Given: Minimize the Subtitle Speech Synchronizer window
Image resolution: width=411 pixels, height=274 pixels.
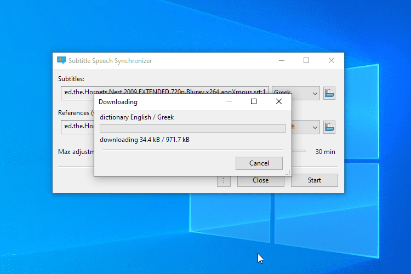Looking at the screenshot, I should (282, 61).
